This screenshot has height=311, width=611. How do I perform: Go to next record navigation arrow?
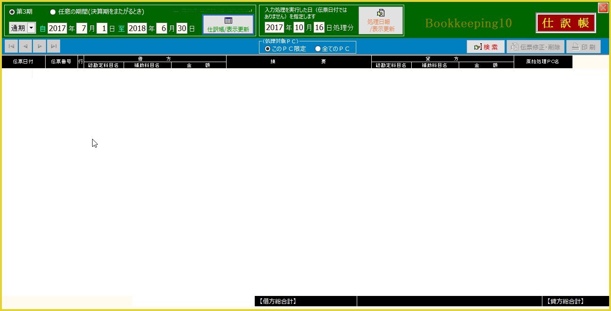tap(39, 46)
